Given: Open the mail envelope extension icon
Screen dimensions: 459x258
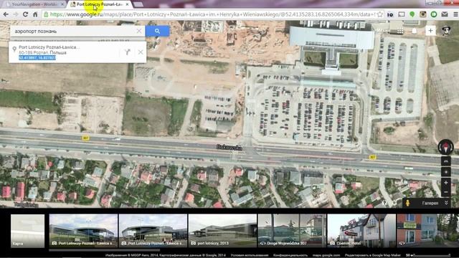Looking at the screenshot, I should (x=445, y=14).
